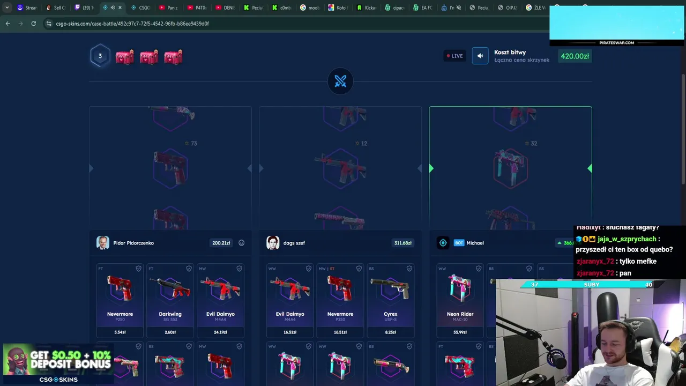Check shield icon on Evil Daimyo 24.19zł card
The height and width of the screenshot is (386, 686).
click(239, 269)
